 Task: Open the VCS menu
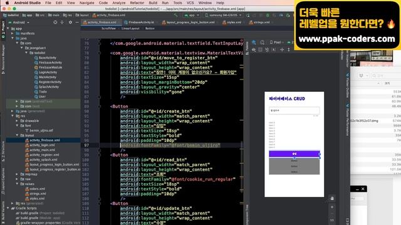pyautogui.click(x=190, y=2)
